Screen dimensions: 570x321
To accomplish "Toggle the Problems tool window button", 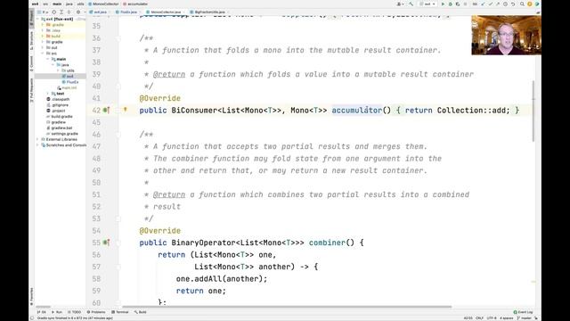I will click(x=96, y=312).
